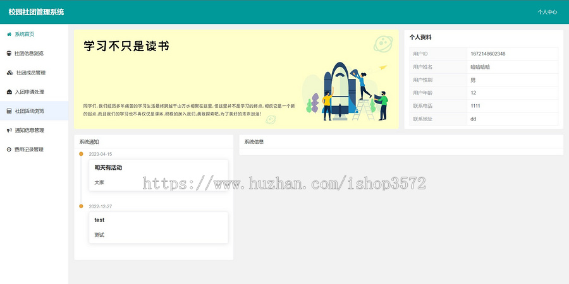The height and width of the screenshot is (284, 569).
Task: Open the 社团信息浏览 menu item
Action: tap(34, 54)
